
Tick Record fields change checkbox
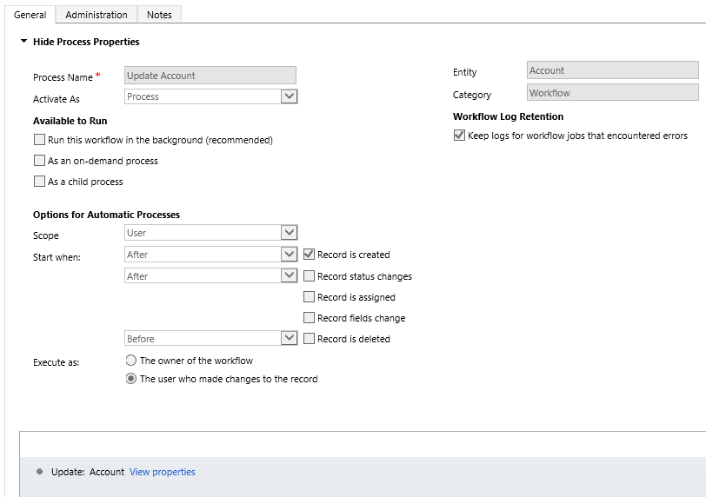click(309, 317)
